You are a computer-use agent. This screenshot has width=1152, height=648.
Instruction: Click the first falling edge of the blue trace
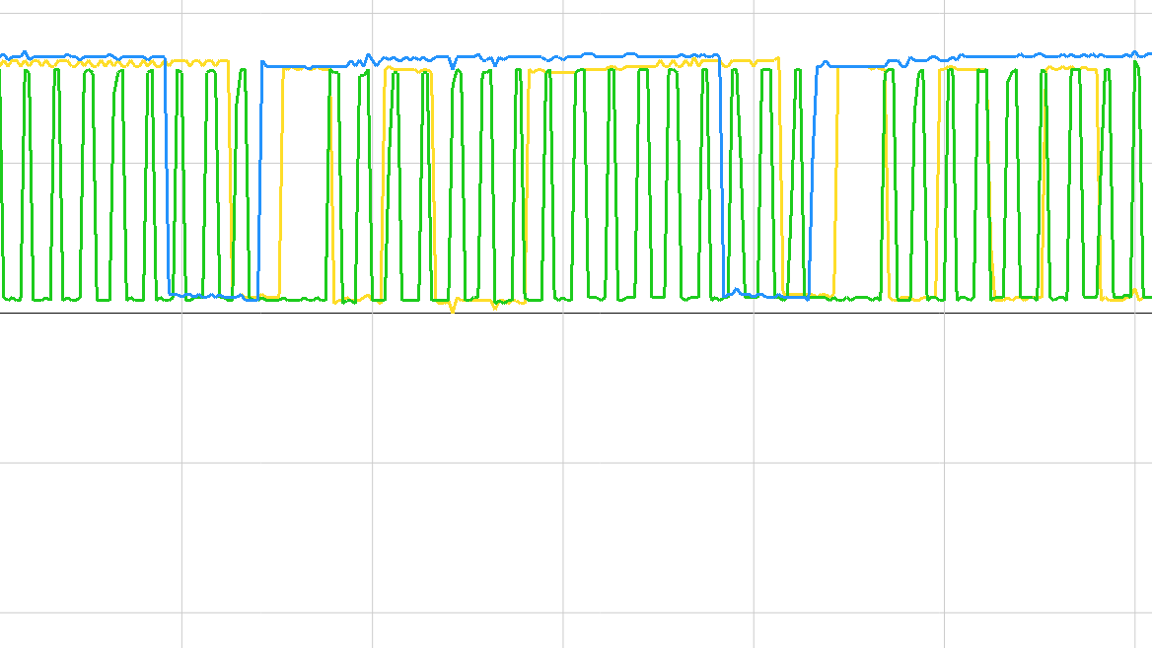point(168,178)
